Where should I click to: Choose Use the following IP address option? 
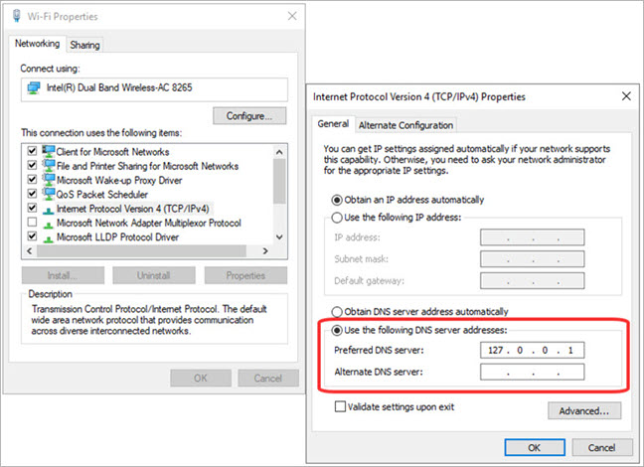pyautogui.click(x=338, y=217)
